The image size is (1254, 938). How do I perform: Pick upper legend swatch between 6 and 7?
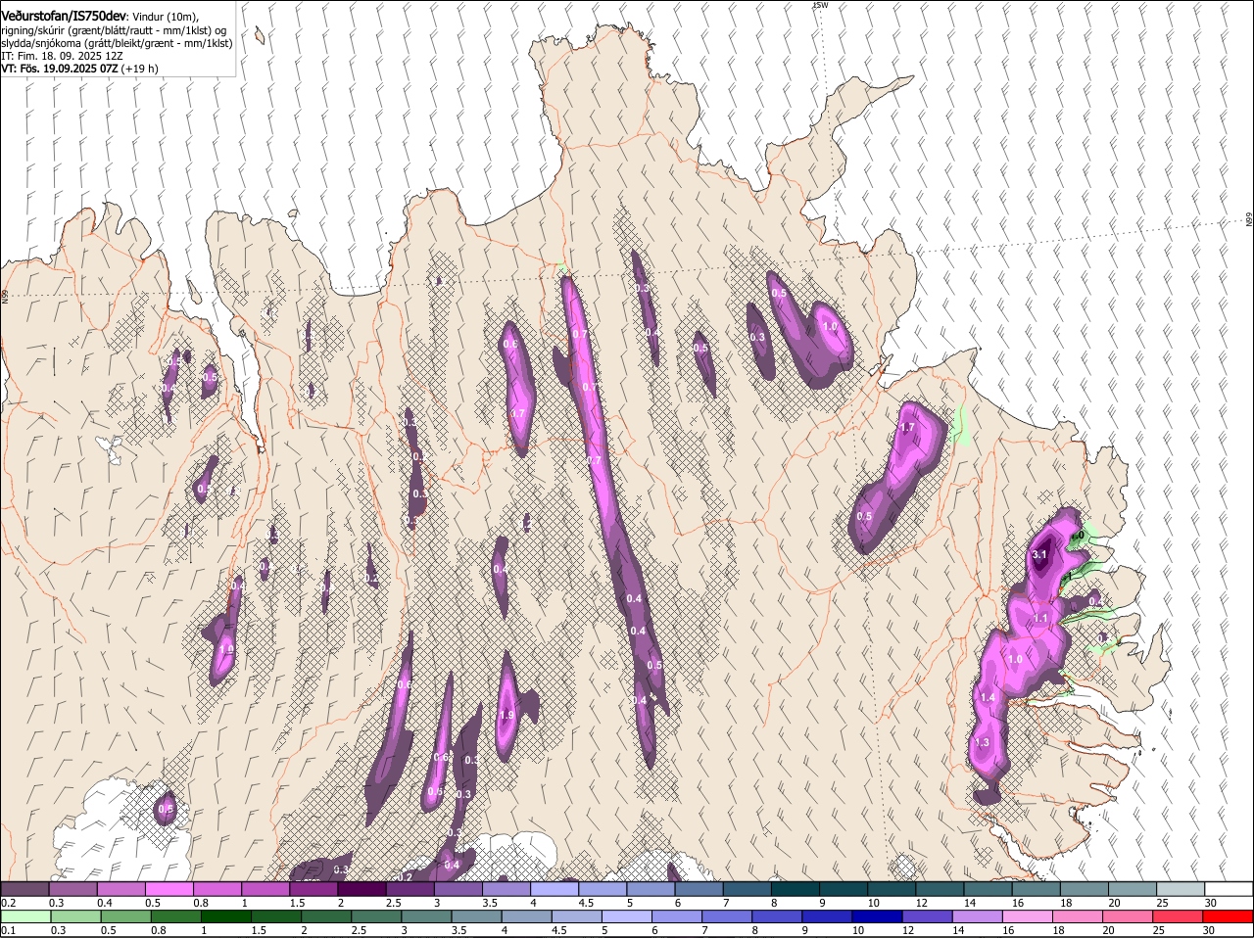coord(699,889)
